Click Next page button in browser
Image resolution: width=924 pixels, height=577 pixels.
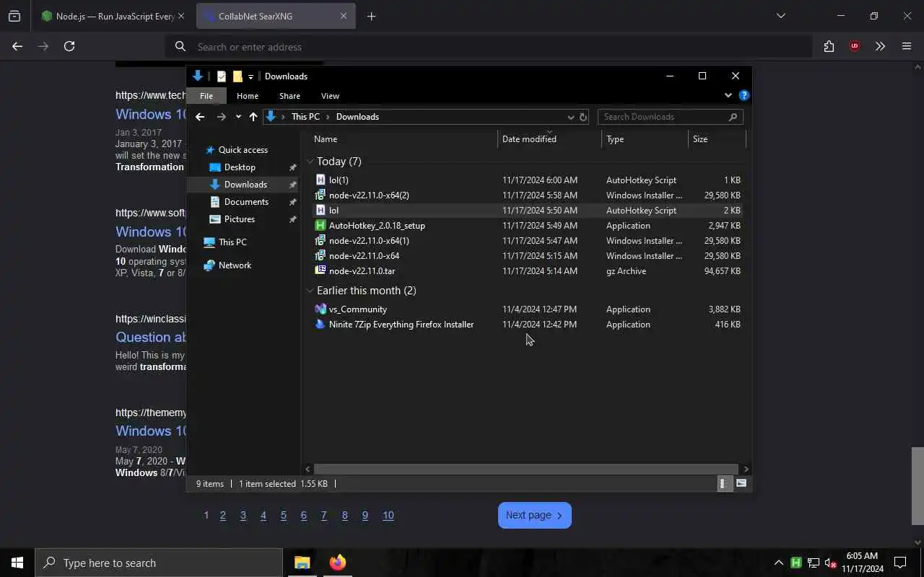(x=534, y=515)
